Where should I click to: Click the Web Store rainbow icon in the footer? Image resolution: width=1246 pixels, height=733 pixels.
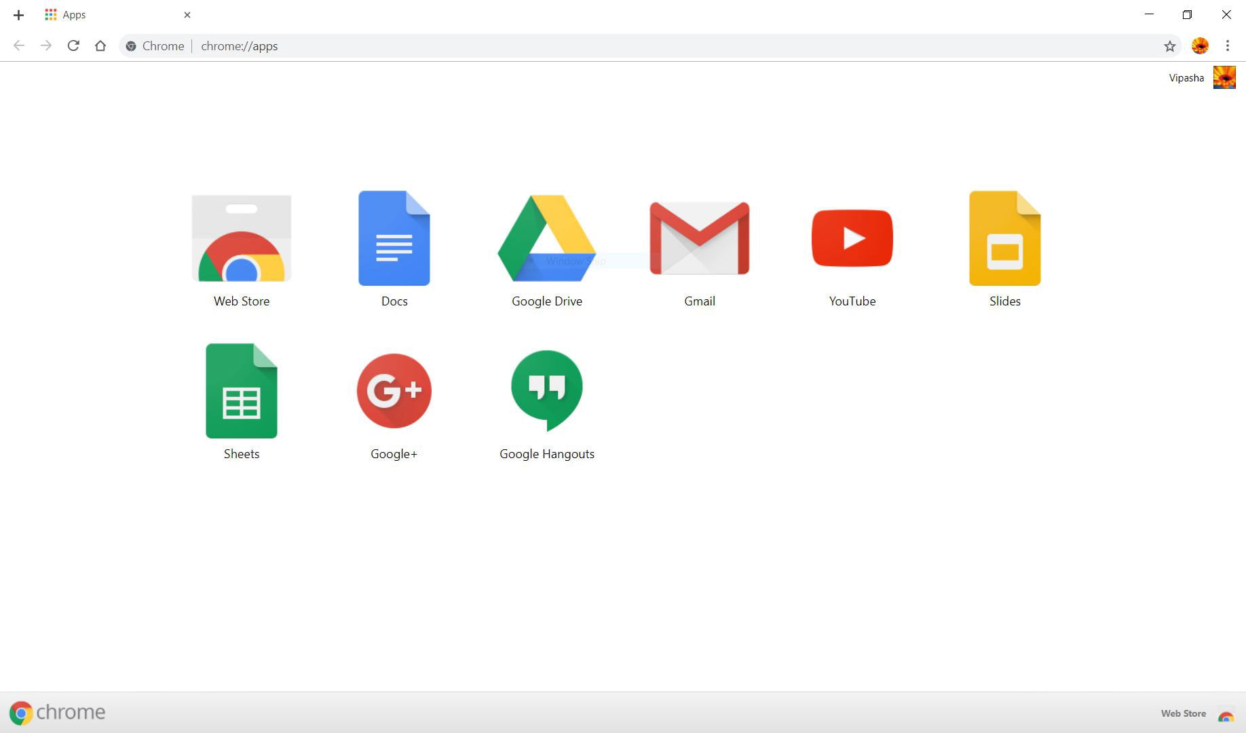pos(1226,715)
